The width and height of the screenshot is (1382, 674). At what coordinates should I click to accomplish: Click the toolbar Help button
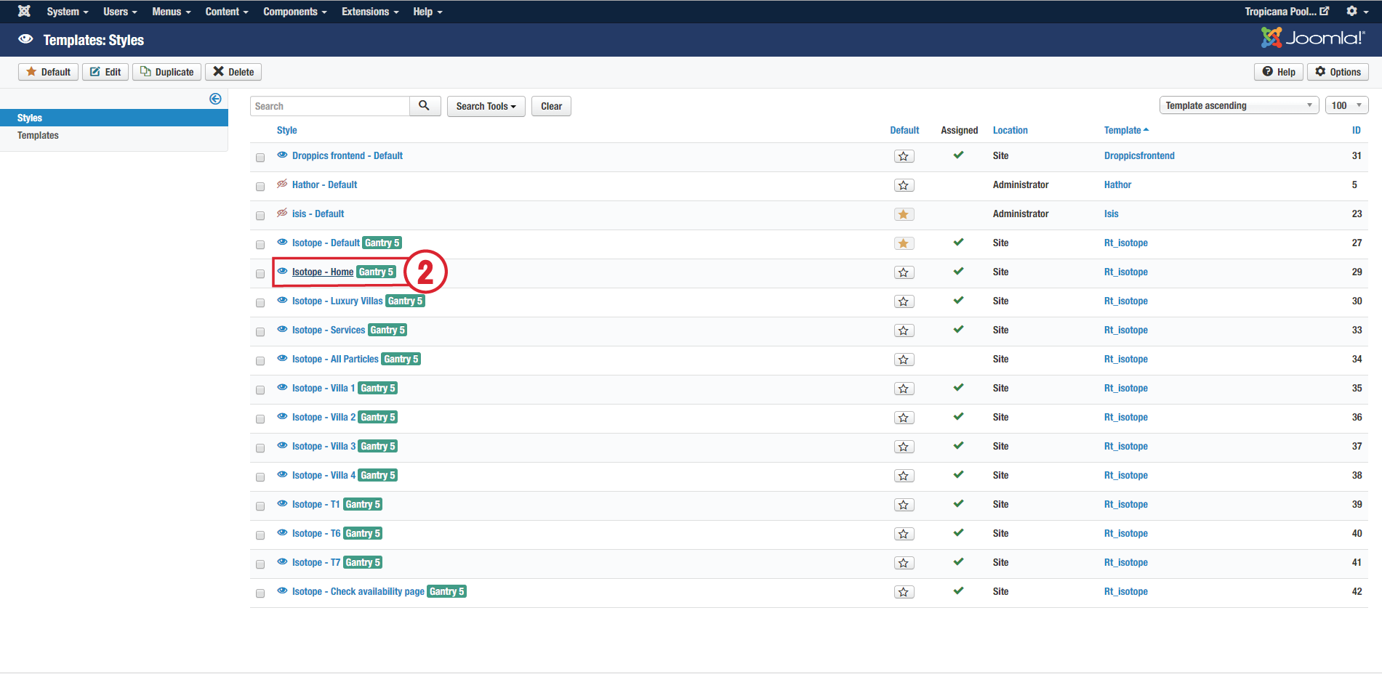point(1279,72)
